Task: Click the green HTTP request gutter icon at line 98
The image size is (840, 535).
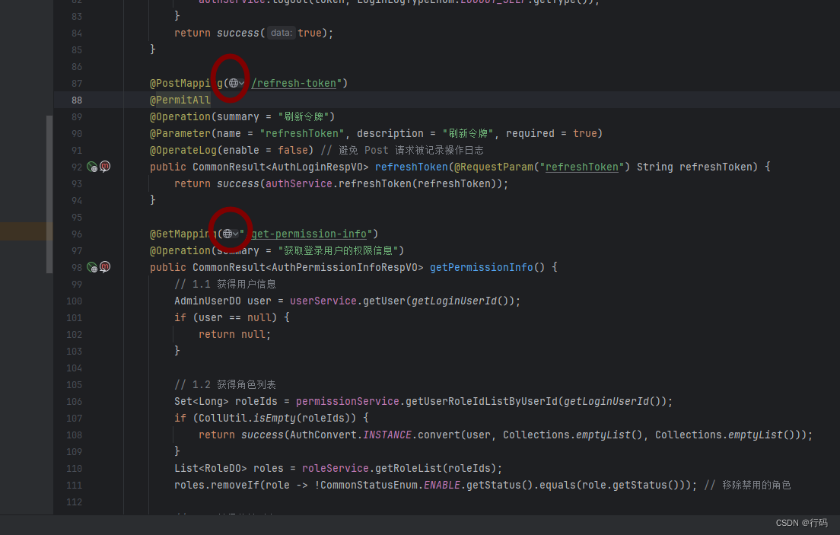Action: (93, 266)
